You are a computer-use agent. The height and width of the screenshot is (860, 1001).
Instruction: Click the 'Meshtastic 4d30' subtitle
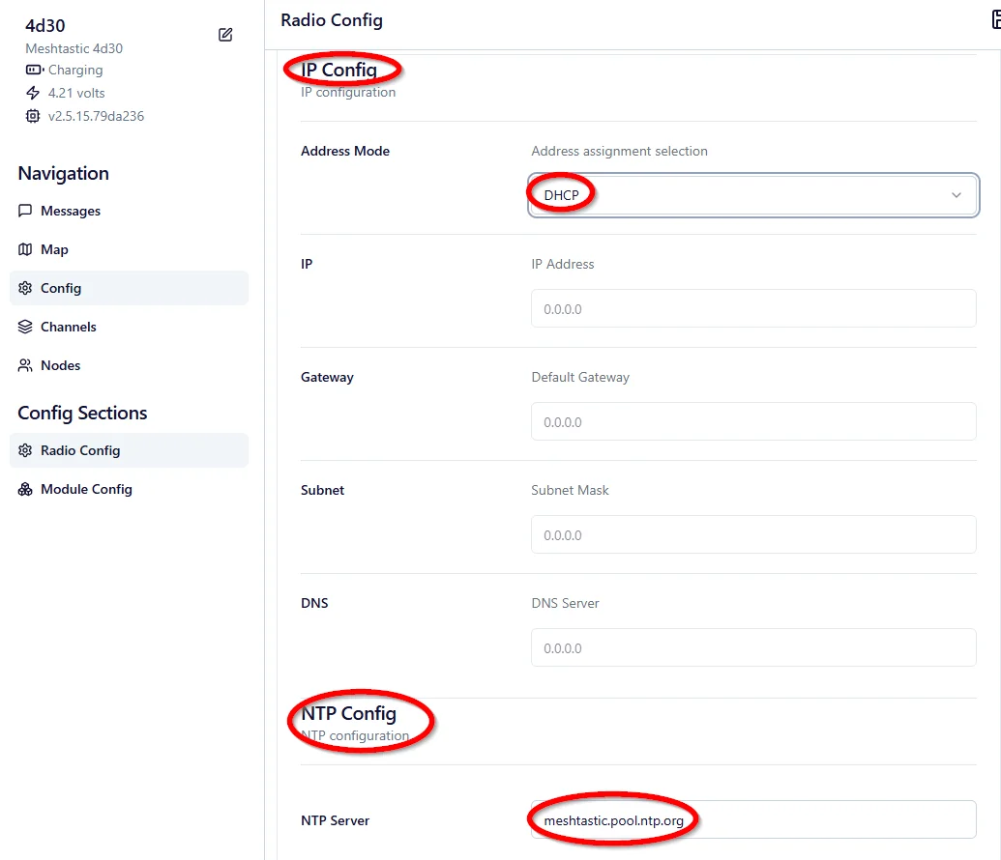click(x=74, y=48)
